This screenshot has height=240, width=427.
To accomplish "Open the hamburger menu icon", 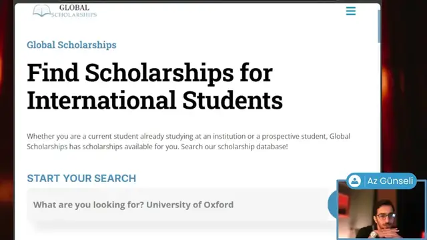I will (351, 11).
